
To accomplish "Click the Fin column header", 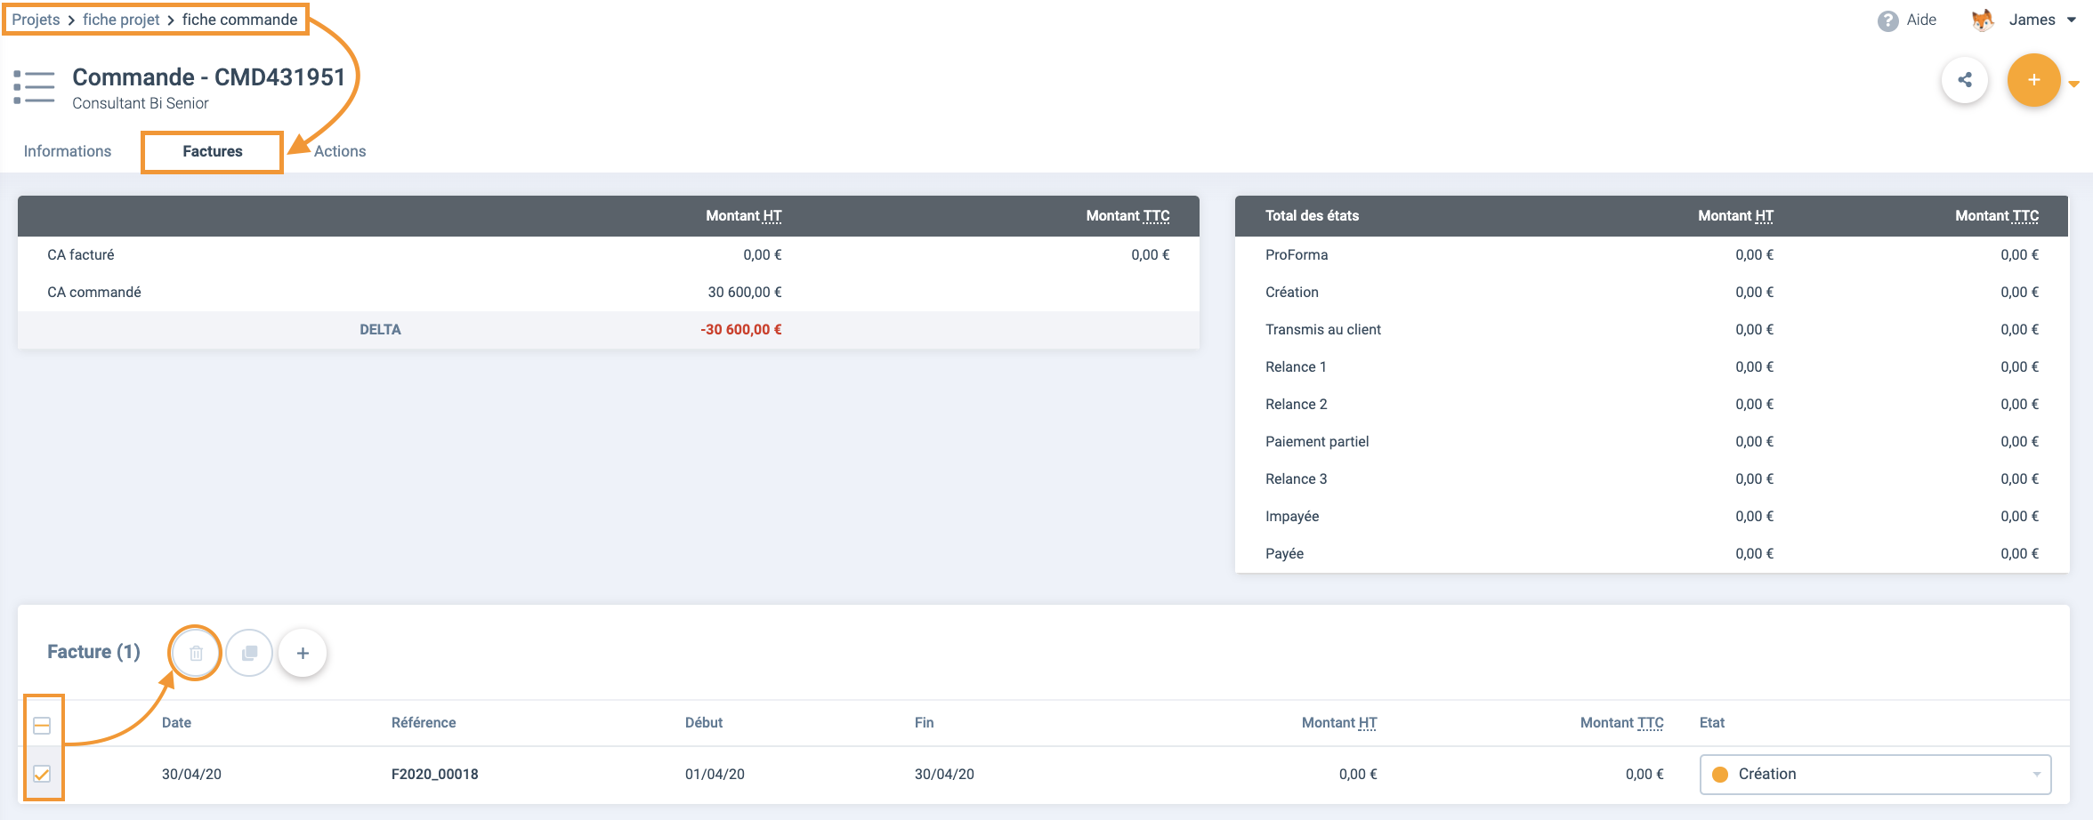I will [x=924, y=723].
